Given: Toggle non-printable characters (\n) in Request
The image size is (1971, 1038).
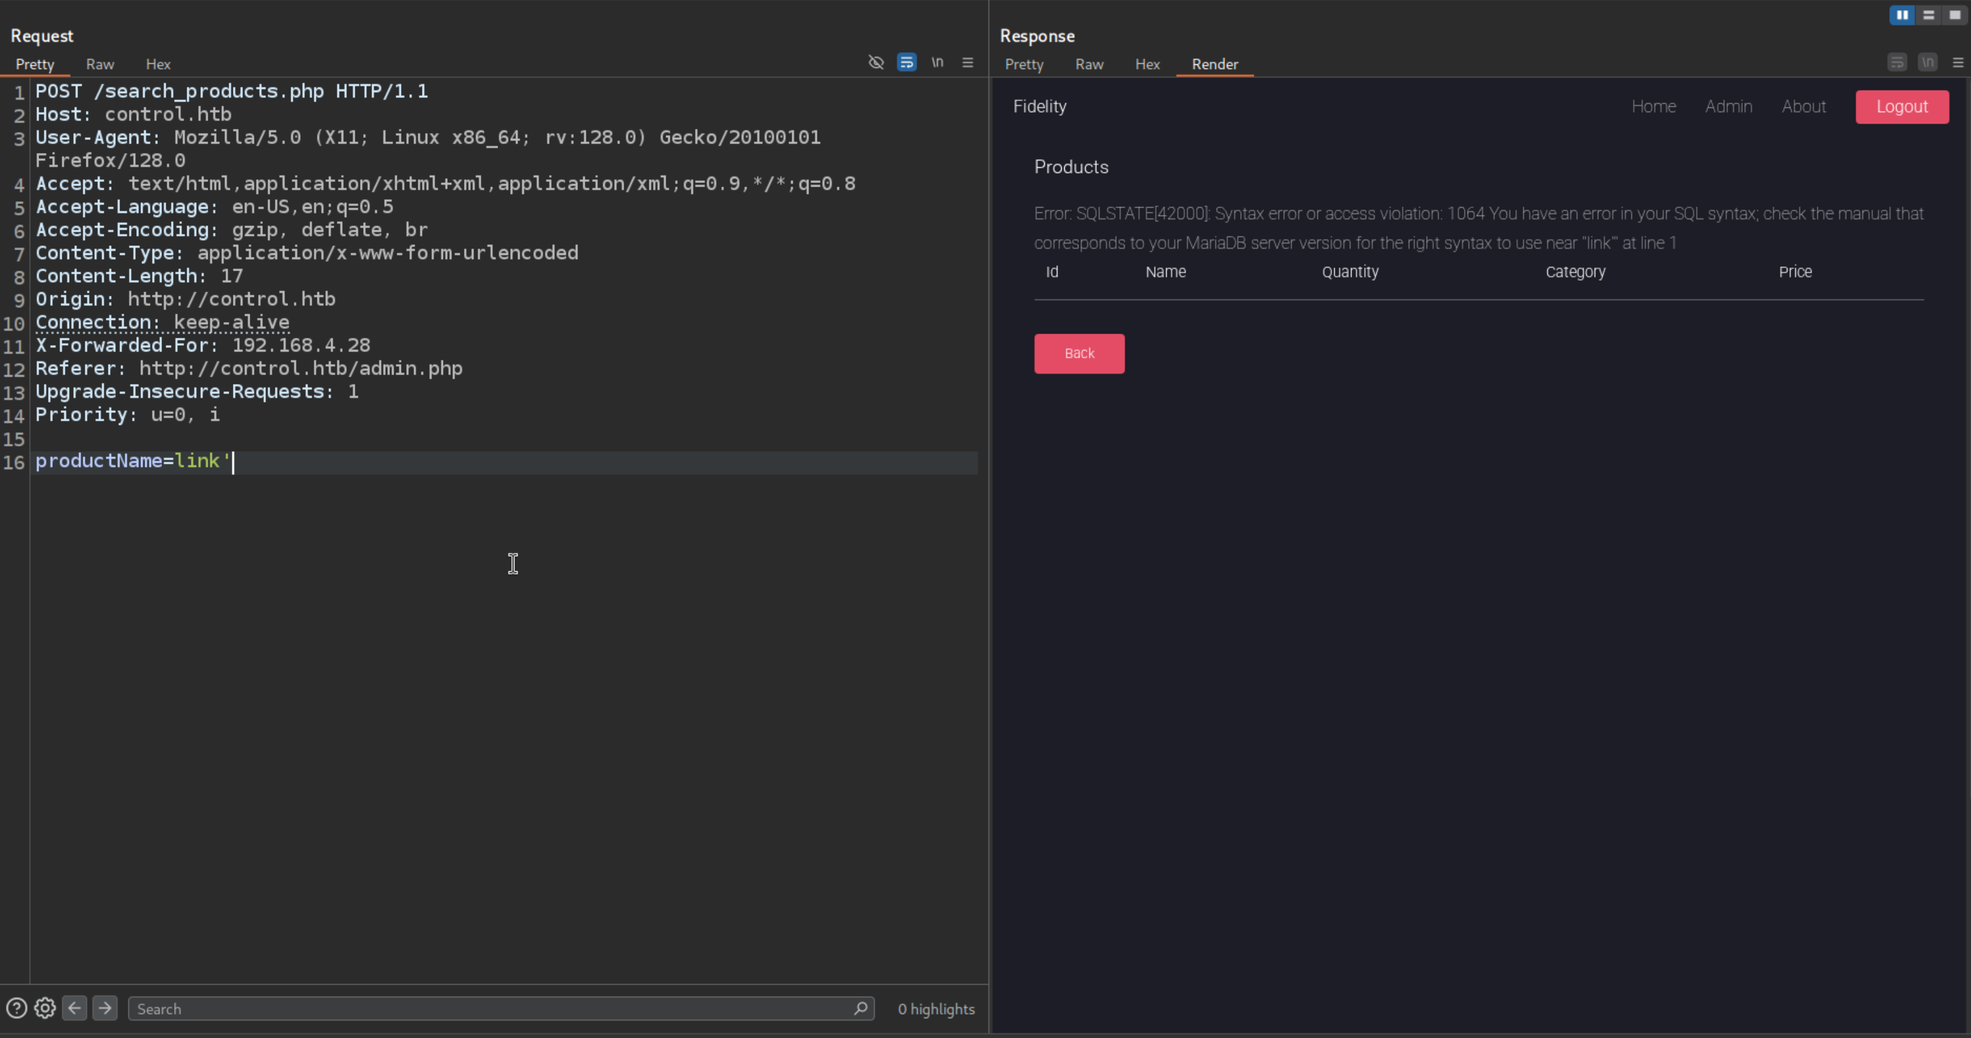Looking at the screenshot, I should click(937, 62).
